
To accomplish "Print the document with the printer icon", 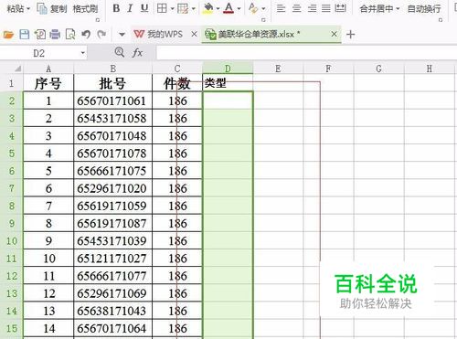I will pyautogui.click(x=55, y=35).
